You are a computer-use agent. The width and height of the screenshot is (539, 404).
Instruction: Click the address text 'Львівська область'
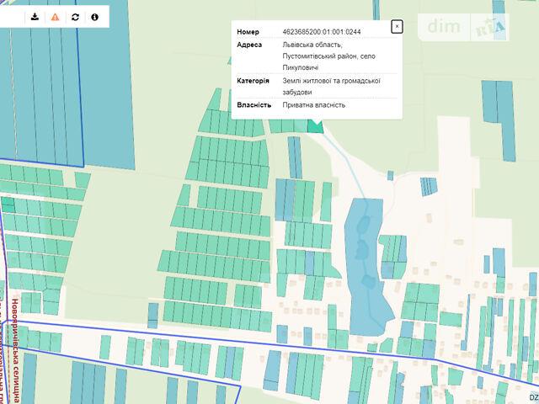(312, 44)
